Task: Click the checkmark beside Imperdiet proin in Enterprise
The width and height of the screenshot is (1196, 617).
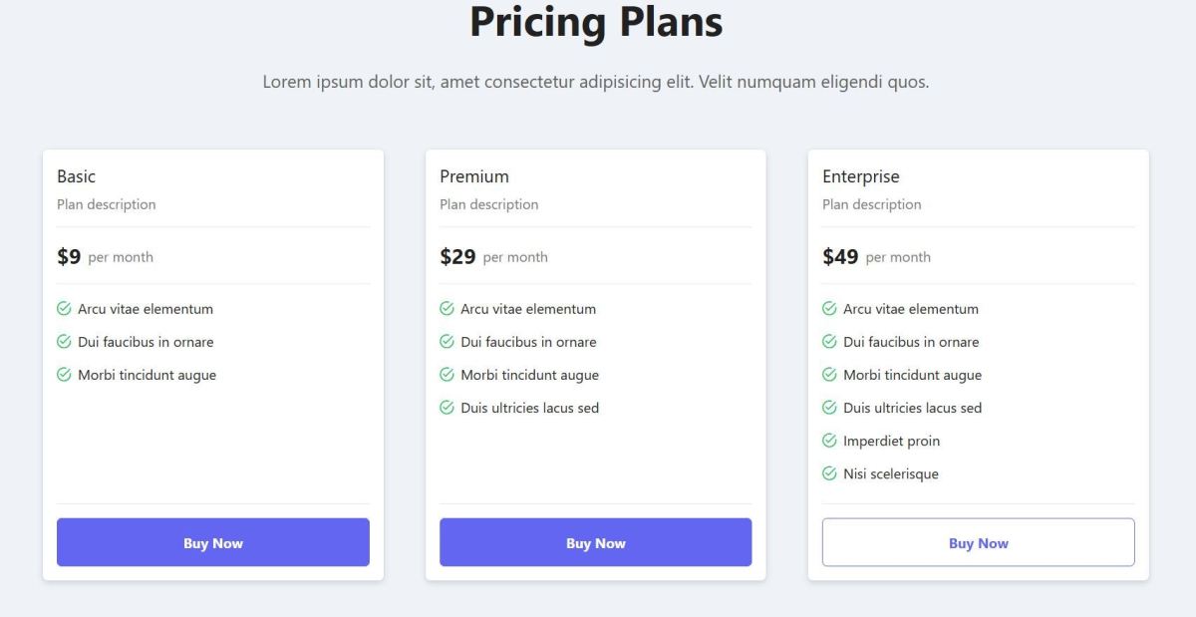Action: [x=828, y=441]
